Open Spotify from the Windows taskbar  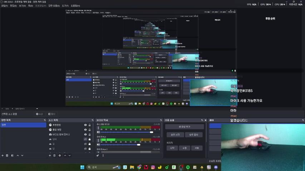[x=188, y=167]
